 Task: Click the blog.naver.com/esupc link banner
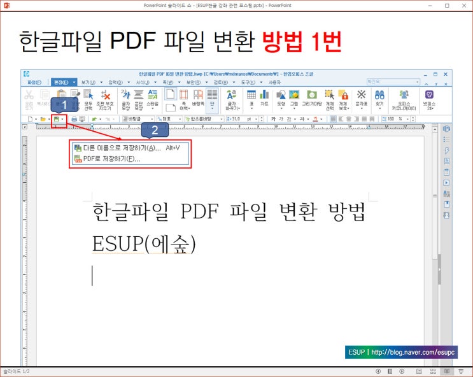tap(401, 352)
